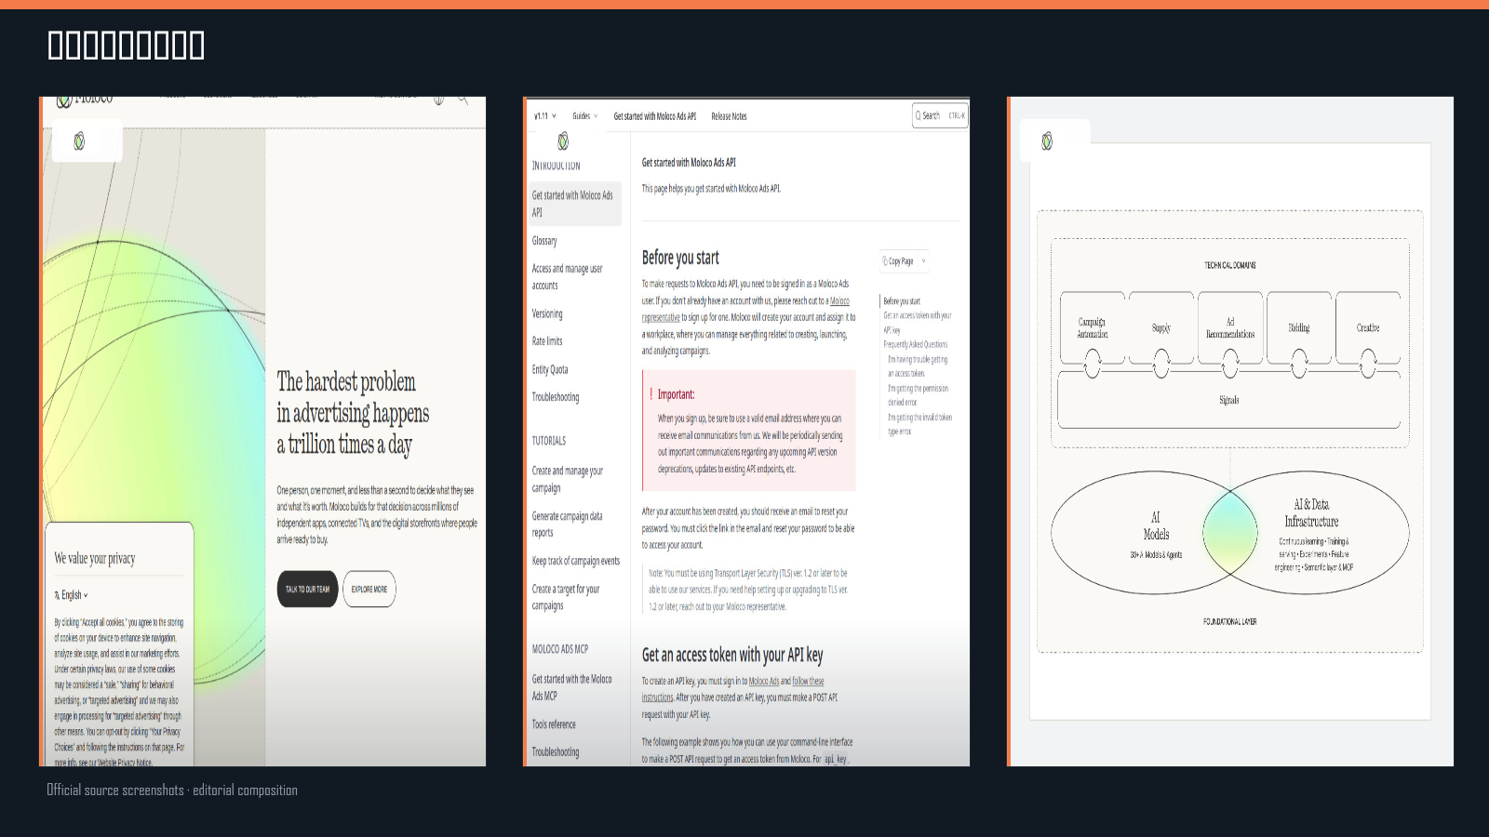
Task: Select 'Generate campaign data reports' tutorial
Action: point(567,525)
